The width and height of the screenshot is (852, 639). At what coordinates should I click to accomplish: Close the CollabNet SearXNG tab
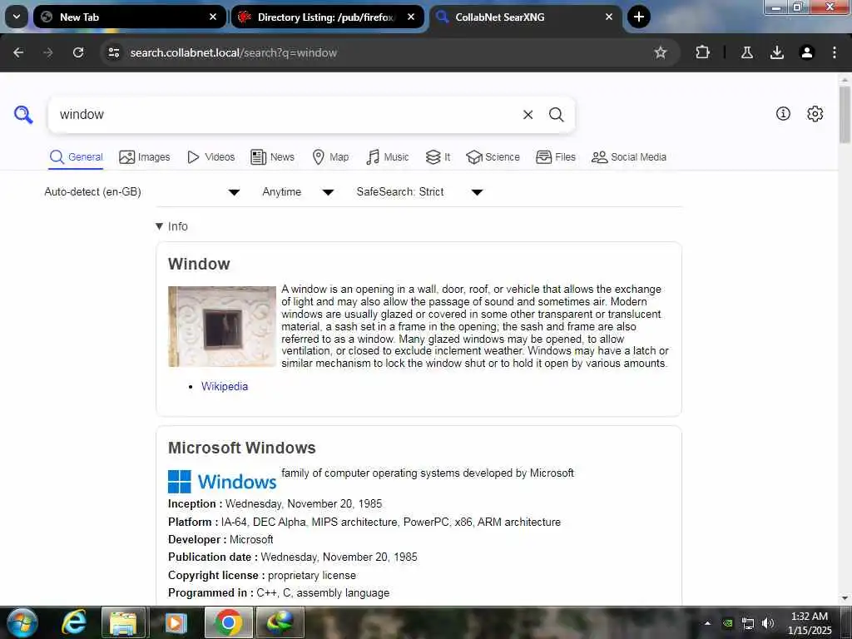tap(609, 17)
